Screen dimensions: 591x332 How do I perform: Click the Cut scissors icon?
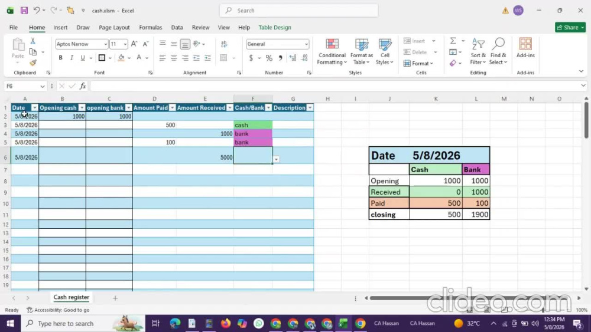pyautogui.click(x=33, y=41)
